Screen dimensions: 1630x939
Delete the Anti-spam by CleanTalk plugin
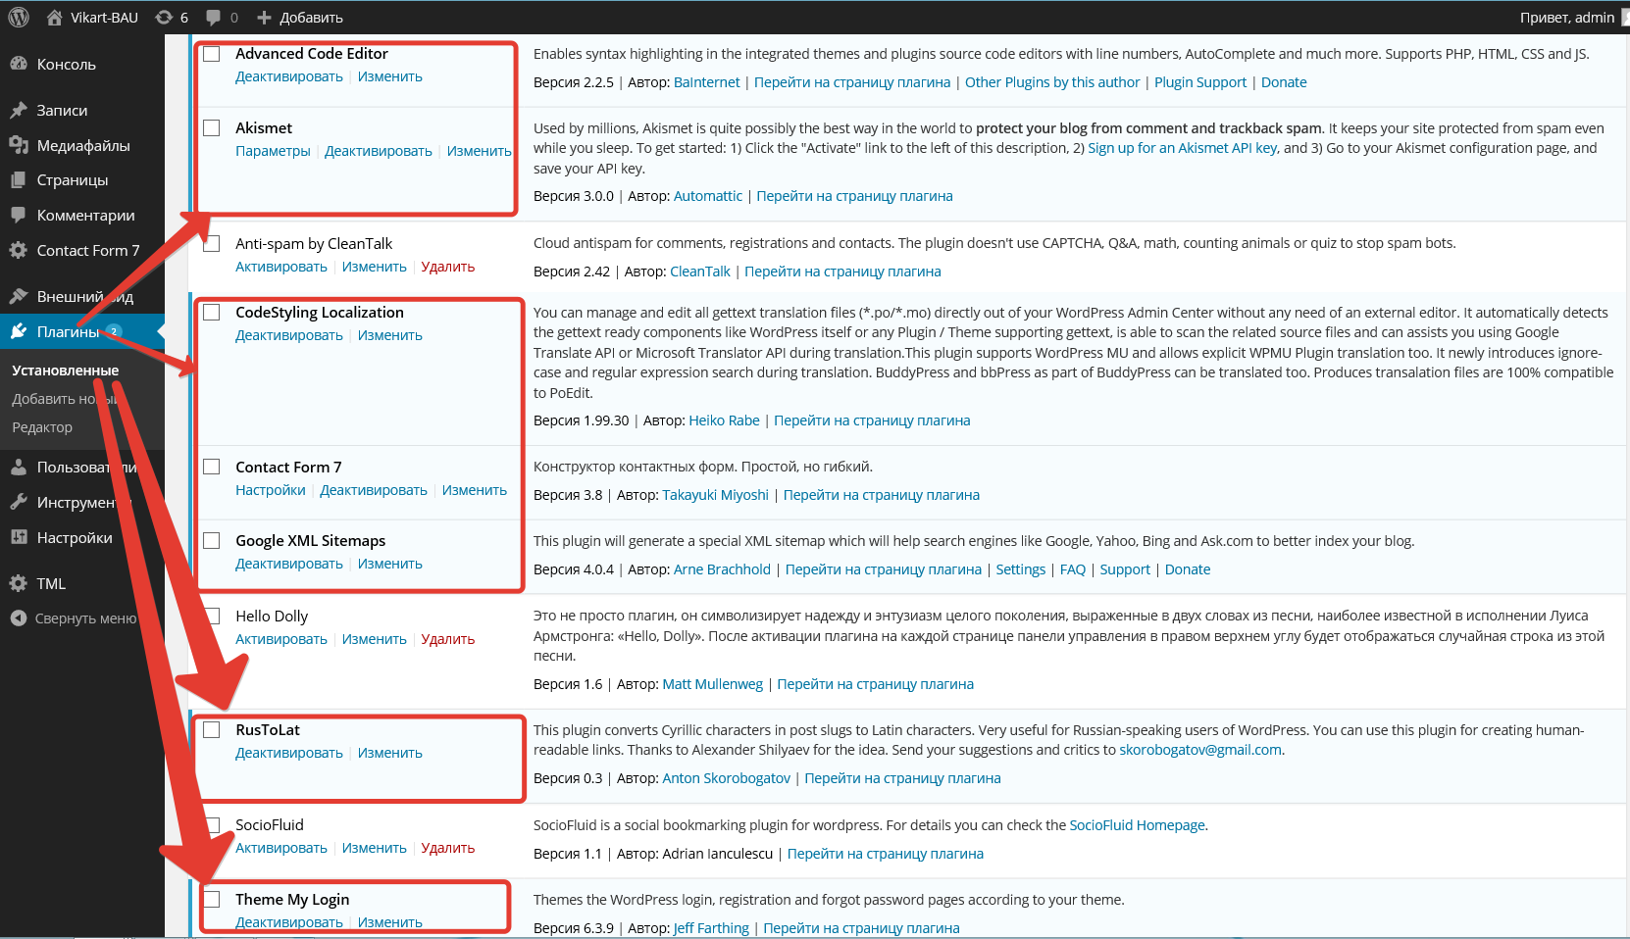(x=448, y=267)
